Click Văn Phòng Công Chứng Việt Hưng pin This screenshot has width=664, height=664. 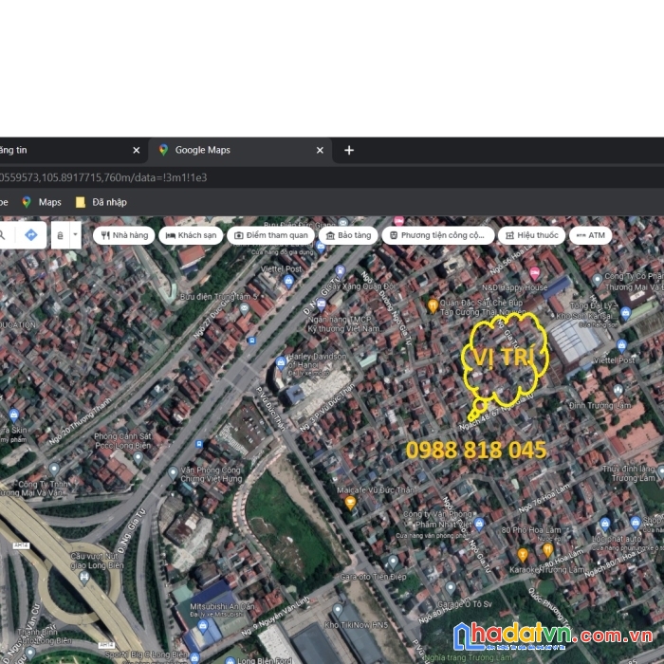(x=173, y=473)
